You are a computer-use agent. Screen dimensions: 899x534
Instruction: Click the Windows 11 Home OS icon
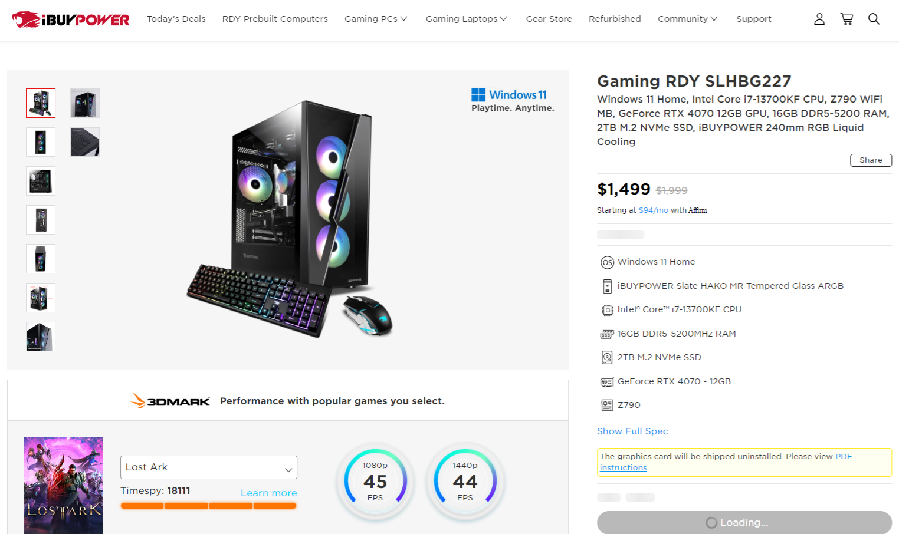click(607, 262)
